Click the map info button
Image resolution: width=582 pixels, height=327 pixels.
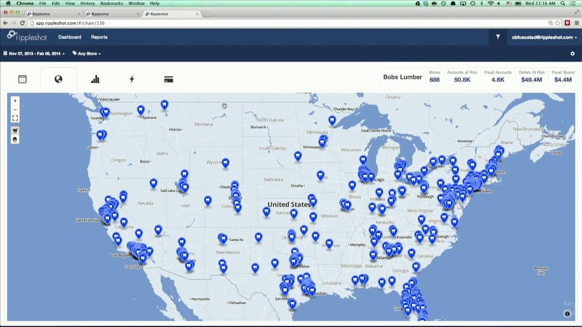(567, 314)
